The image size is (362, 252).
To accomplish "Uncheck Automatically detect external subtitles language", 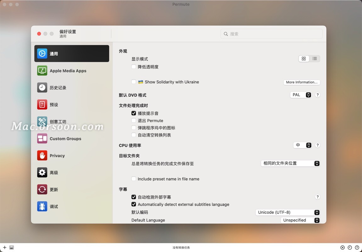I will [x=134, y=204].
